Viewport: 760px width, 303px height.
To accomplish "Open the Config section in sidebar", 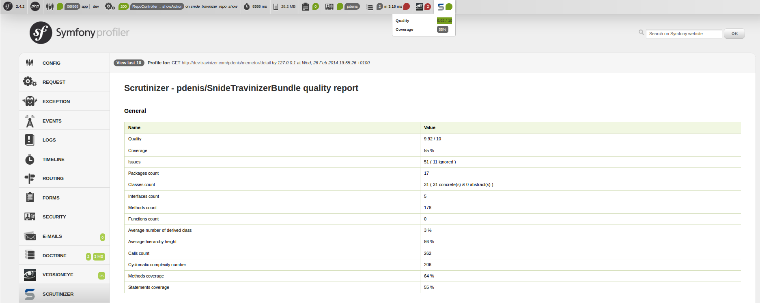I will 64,63.
